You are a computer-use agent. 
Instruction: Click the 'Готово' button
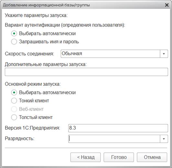click(119, 157)
